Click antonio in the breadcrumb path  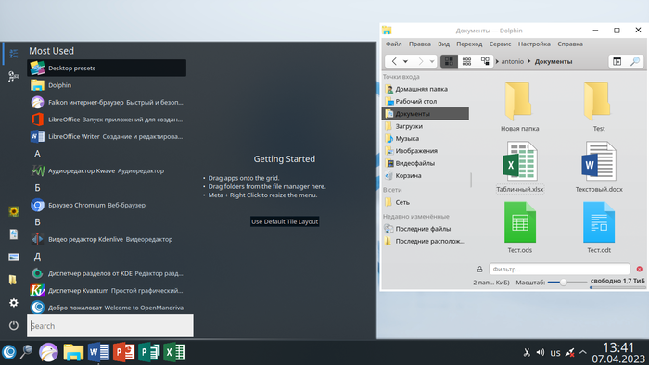513,61
